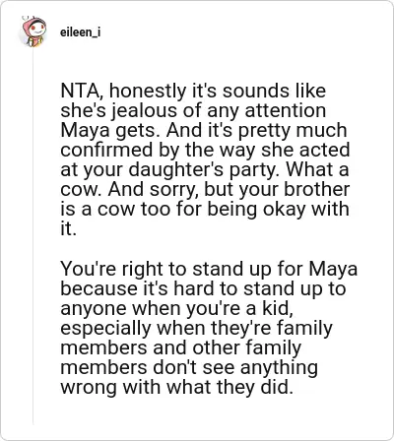The image size is (394, 441).
Task: Open eileen_i's Snoo avatar profile picture
Action: tap(33, 31)
